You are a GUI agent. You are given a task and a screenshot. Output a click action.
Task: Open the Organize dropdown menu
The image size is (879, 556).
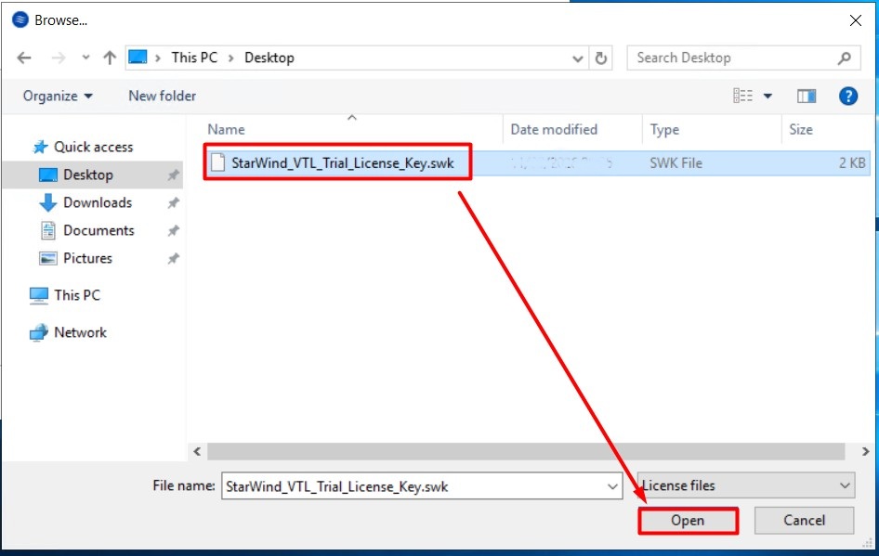pos(58,96)
